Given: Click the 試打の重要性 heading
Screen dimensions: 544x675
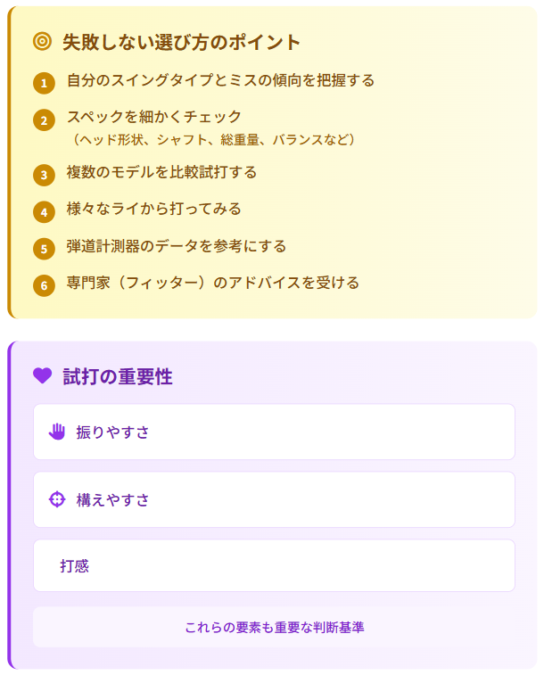Looking at the screenshot, I should tap(118, 376).
